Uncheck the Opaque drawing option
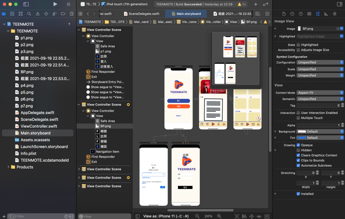 click(298, 145)
